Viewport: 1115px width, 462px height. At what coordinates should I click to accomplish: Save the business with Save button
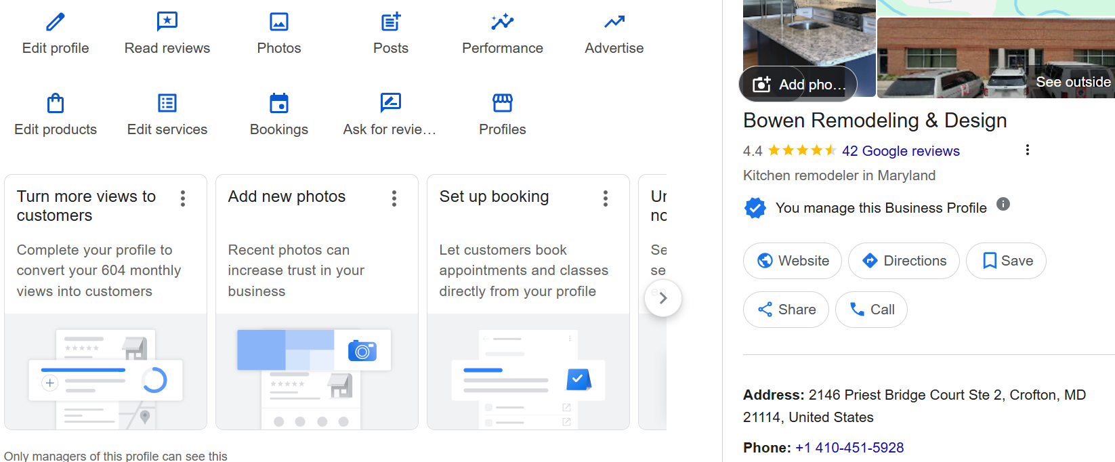tap(1006, 261)
